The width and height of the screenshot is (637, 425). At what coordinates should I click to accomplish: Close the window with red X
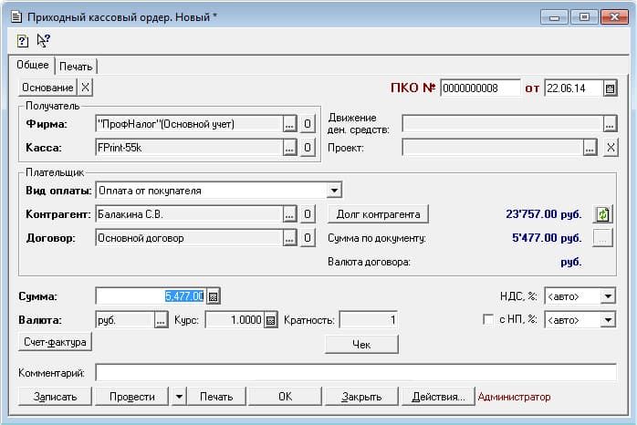tap(614, 17)
